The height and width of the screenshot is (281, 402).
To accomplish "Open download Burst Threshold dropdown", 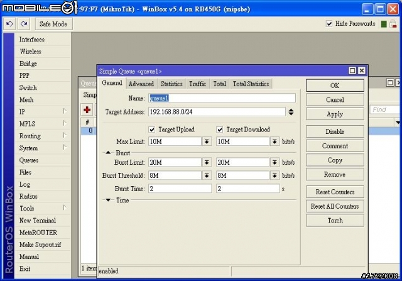I will point(274,175).
